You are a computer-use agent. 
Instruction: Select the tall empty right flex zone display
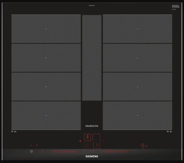point(96,137)
